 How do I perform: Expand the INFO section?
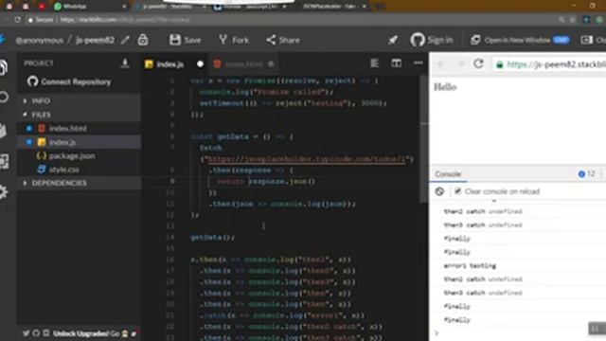point(79,101)
